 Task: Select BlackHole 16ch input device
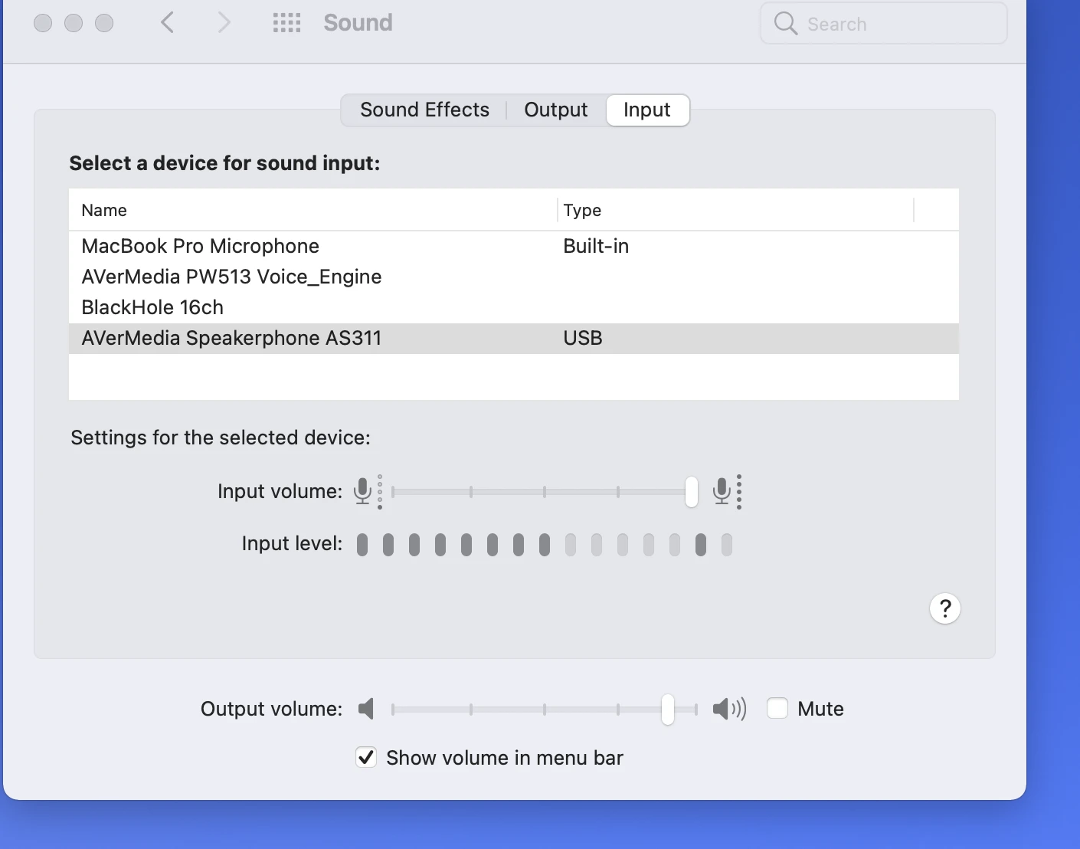click(x=514, y=307)
